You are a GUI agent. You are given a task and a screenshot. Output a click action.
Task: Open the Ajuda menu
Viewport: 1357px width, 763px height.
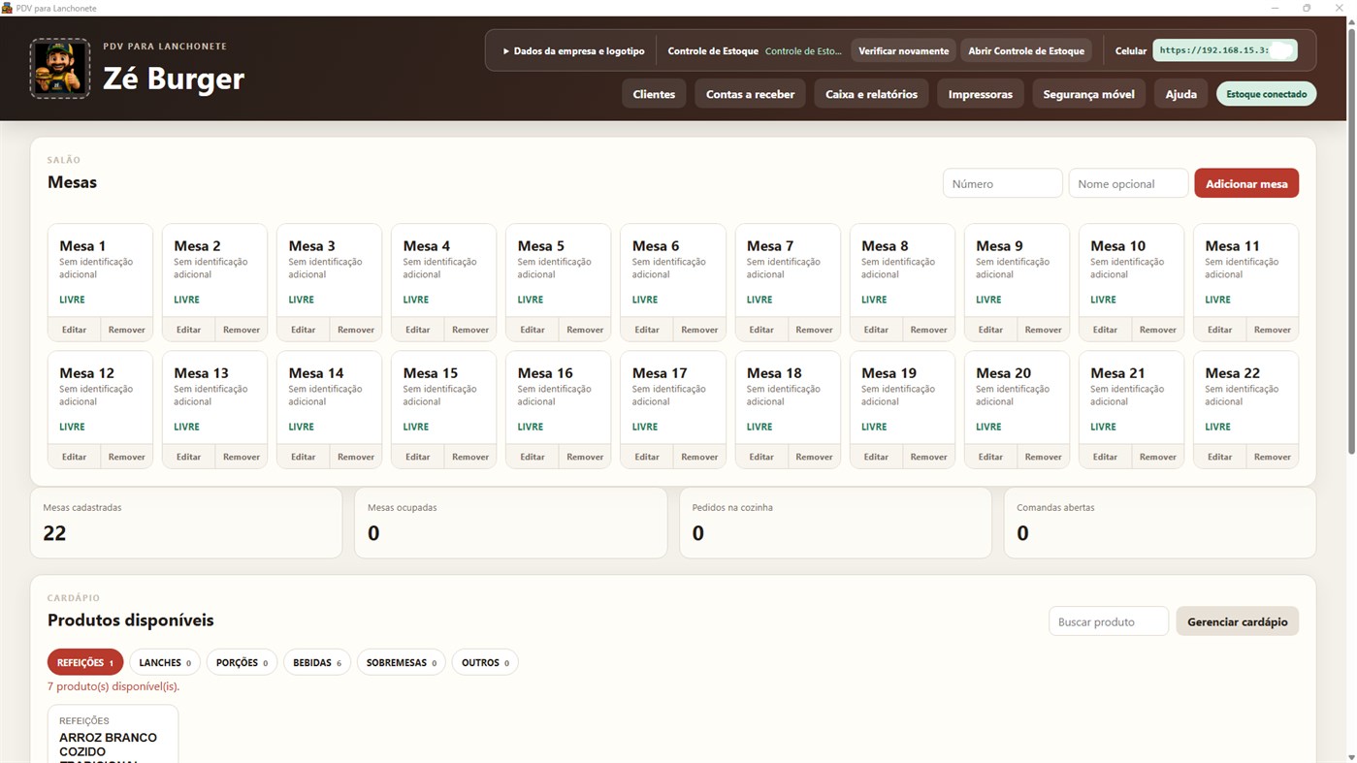1180,94
